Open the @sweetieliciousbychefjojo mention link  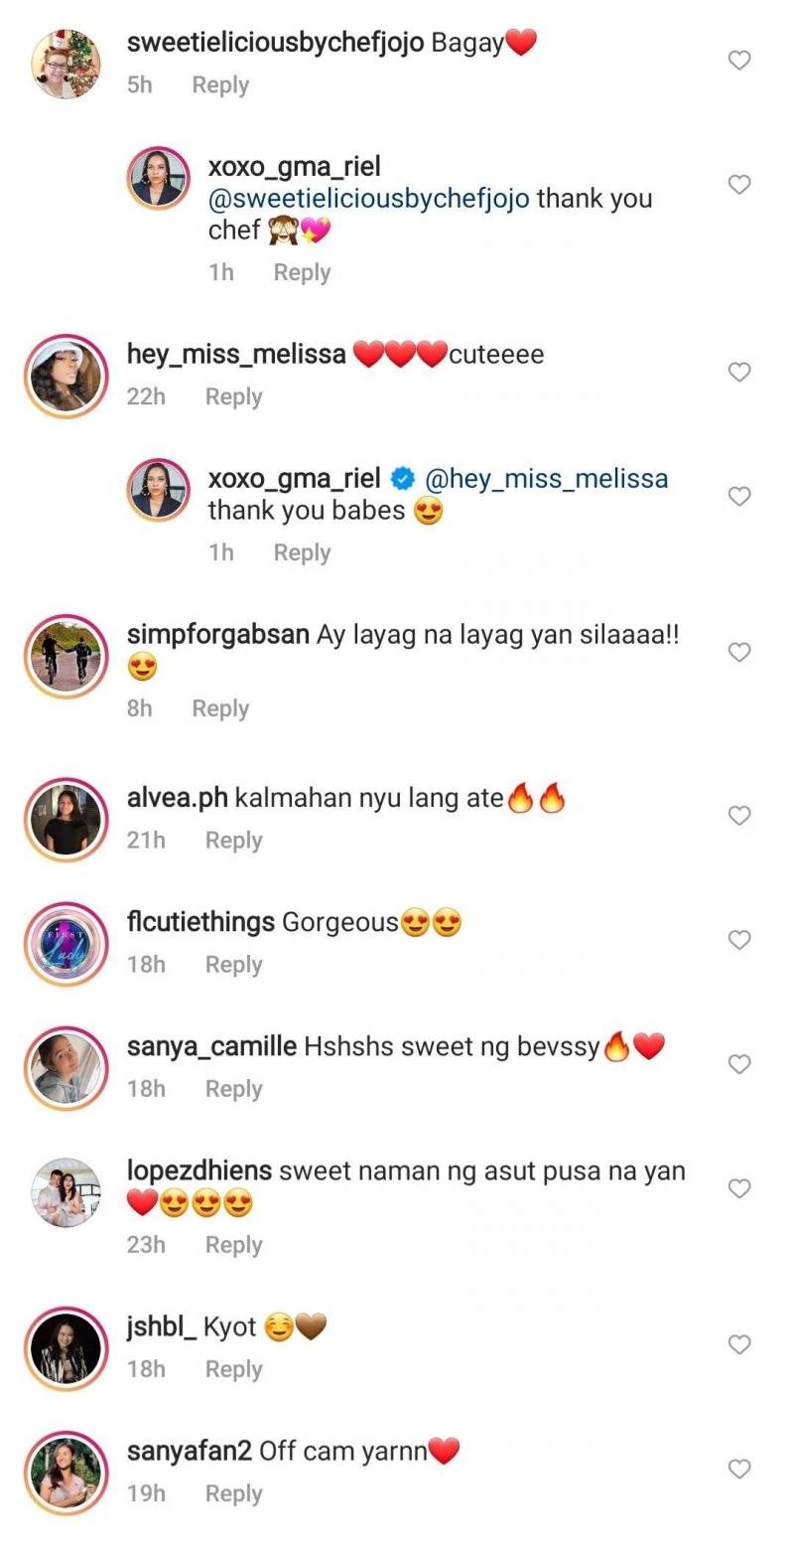coord(365,199)
